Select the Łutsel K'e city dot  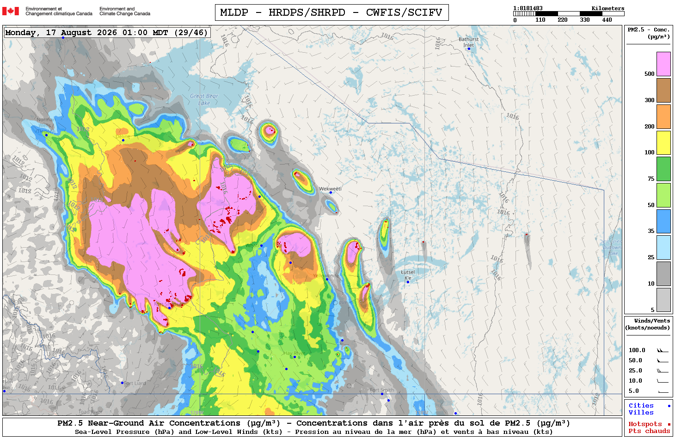pyautogui.click(x=408, y=282)
